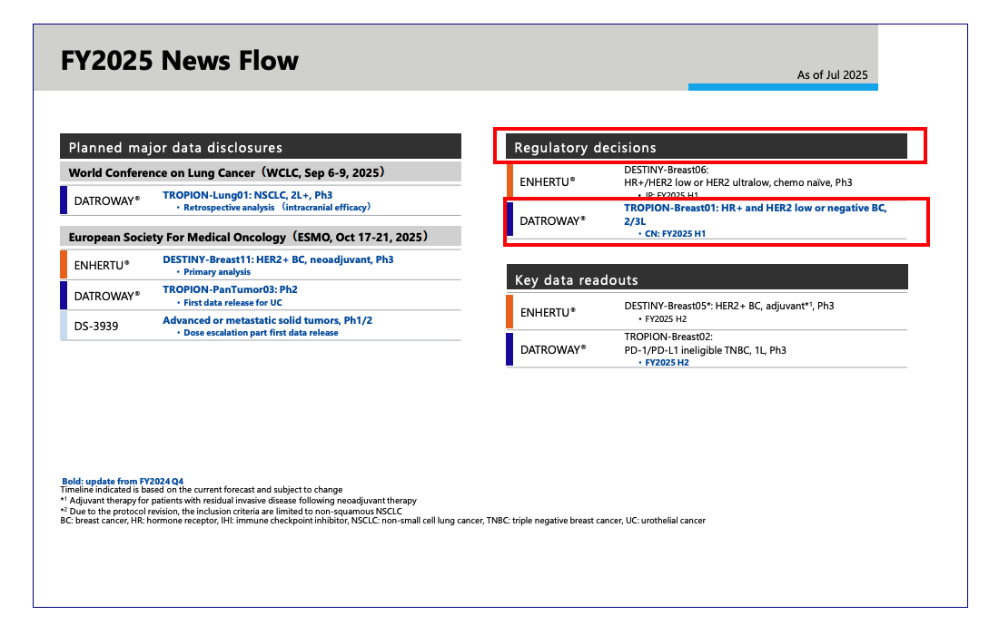Image resolution: width=999 pixels, height=635 pixels.
Task: Click the "DS-3939" product name
Action: (x=96, y=327)
